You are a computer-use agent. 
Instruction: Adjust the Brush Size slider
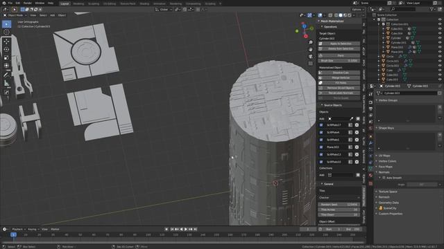pos(339,61)
